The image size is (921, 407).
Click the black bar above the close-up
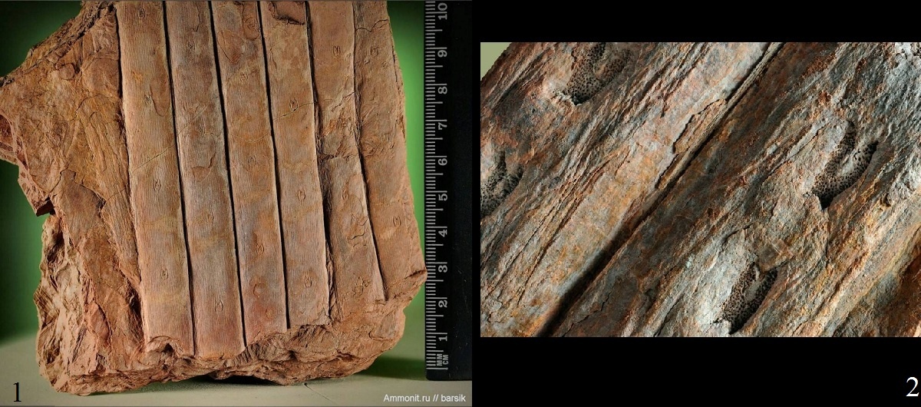(x=700, y=21)
